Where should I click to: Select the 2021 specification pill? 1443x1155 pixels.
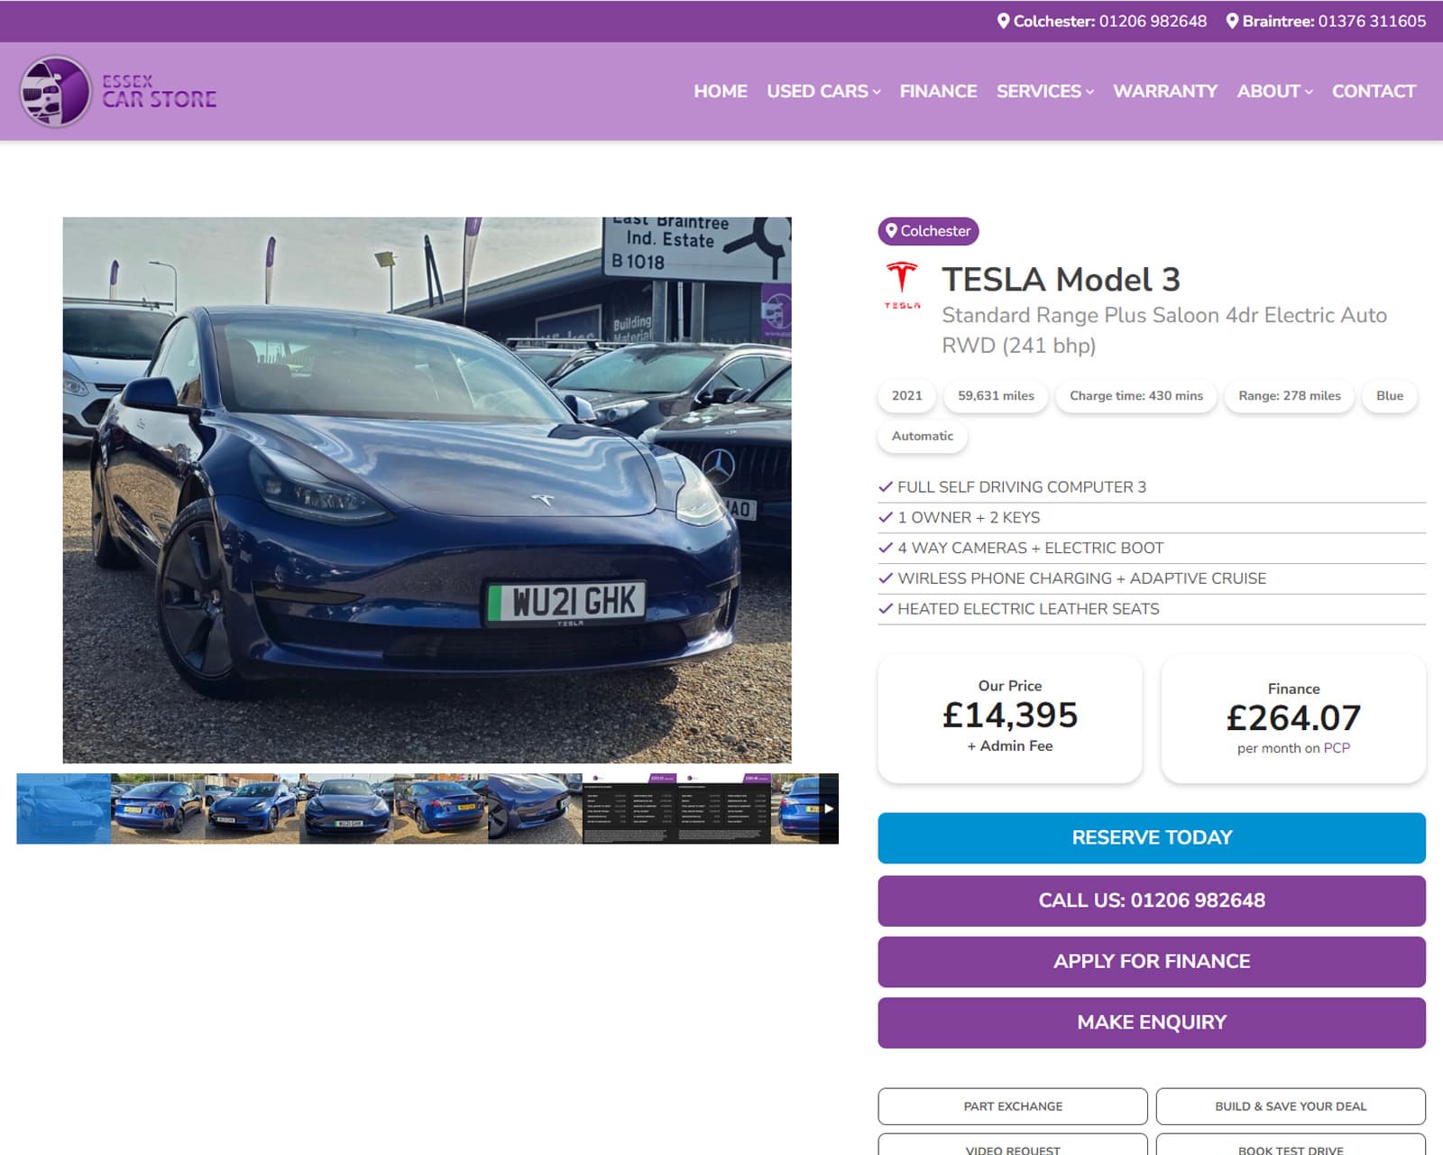coord(905,395)
